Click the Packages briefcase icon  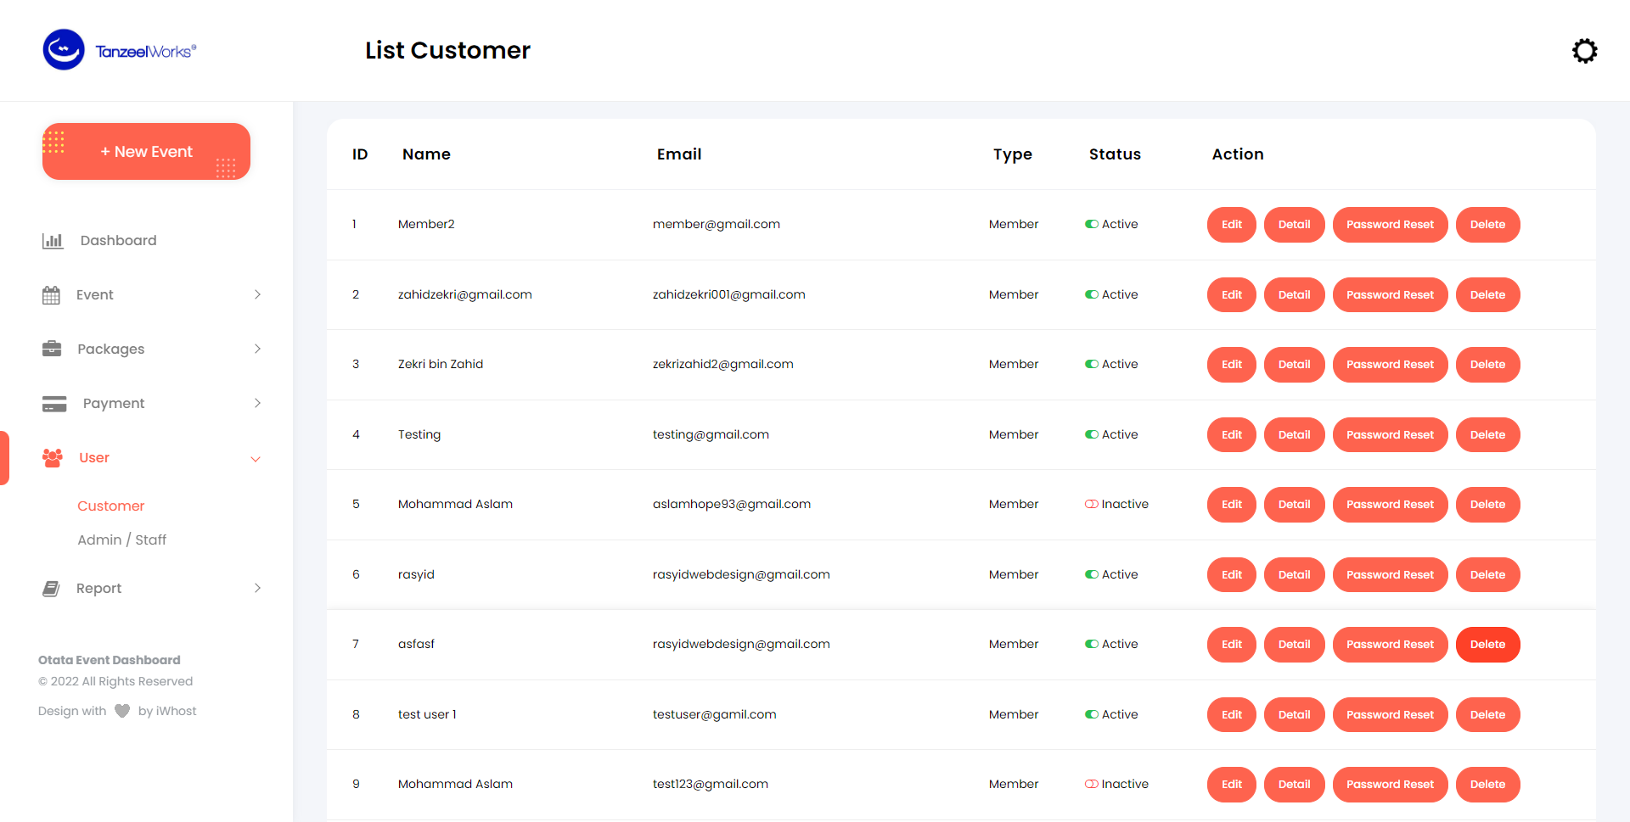click(x=52, y=349)
